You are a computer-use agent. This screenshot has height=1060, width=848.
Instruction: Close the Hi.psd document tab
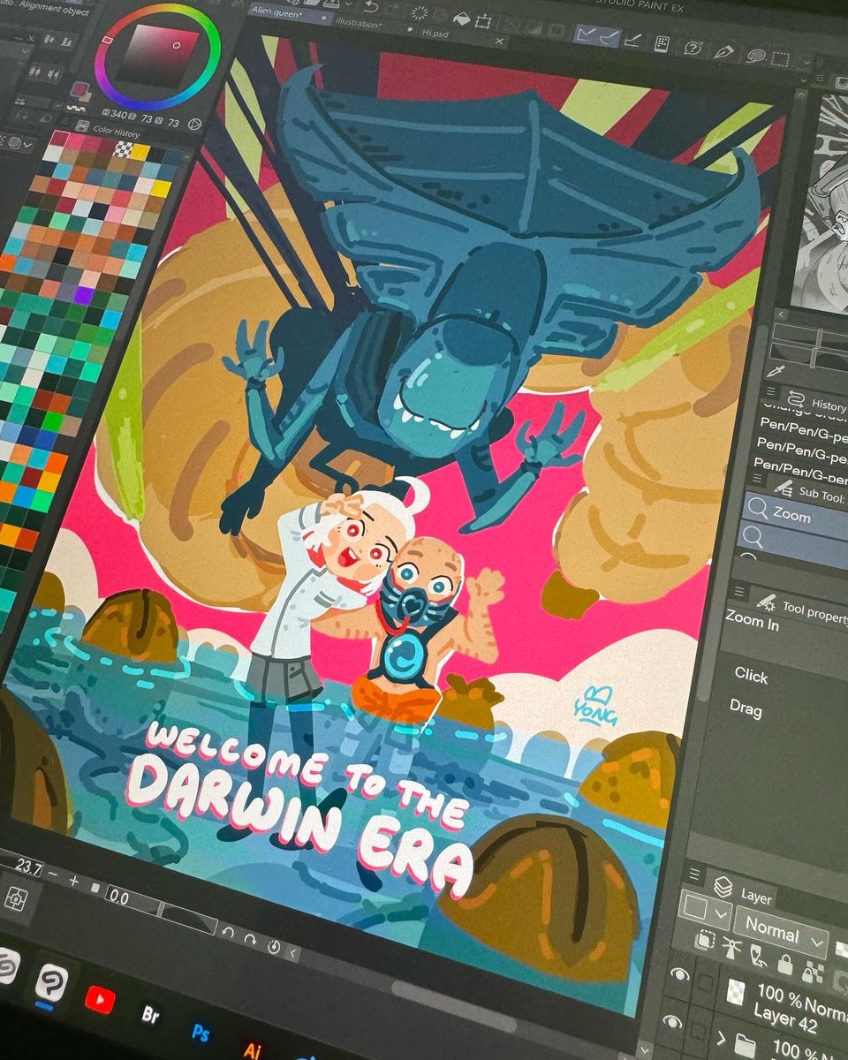tap(501, 42)
